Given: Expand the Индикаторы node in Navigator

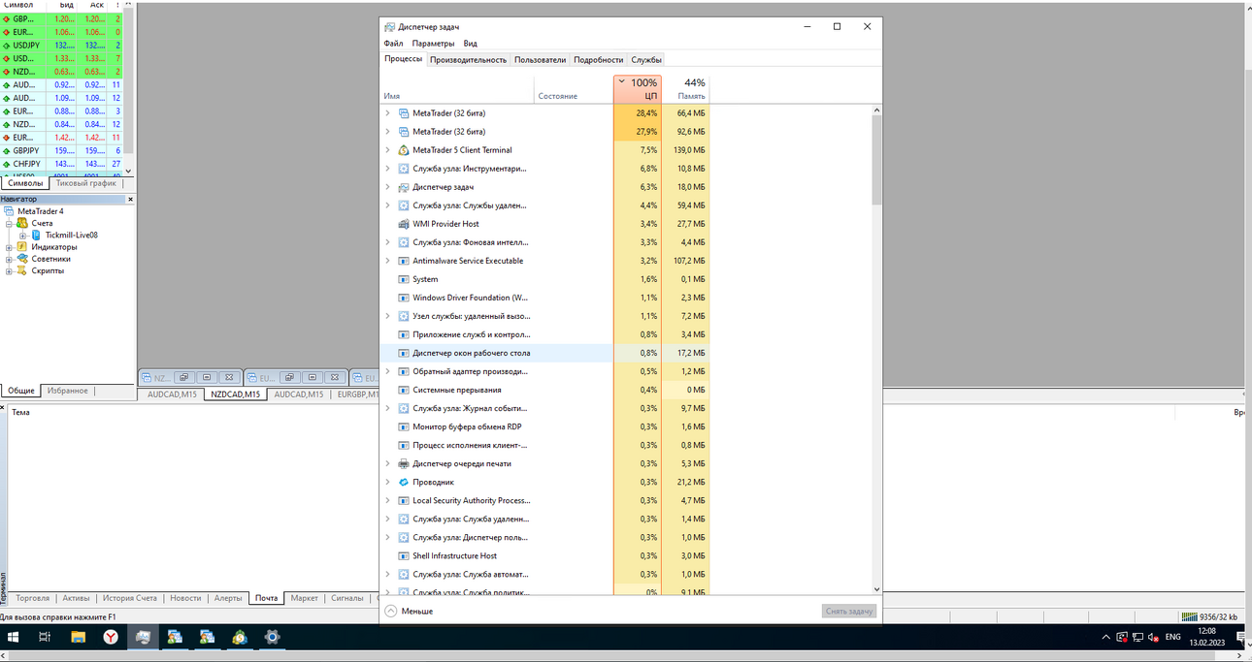Looking at the screenshot, I should click(x=10, y=247).
